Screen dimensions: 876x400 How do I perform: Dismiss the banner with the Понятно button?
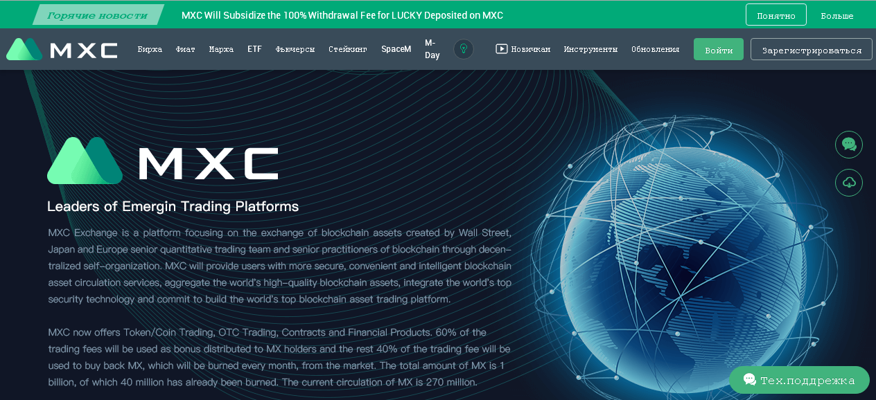(776, 15)
